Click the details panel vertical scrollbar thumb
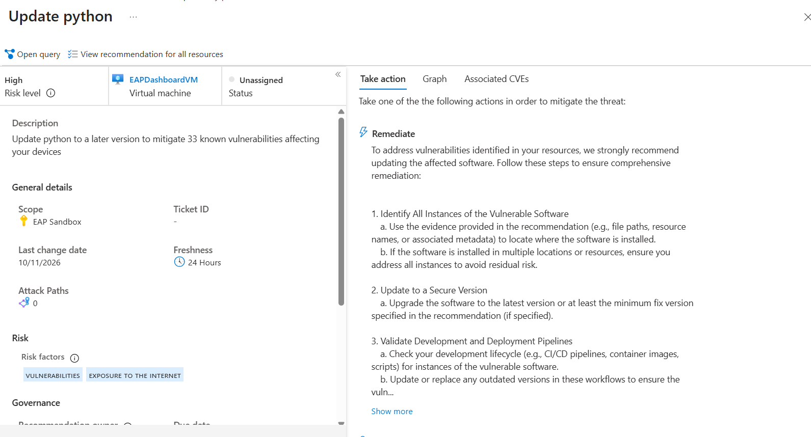Viewport: 811px width, 437px height. 341,211
